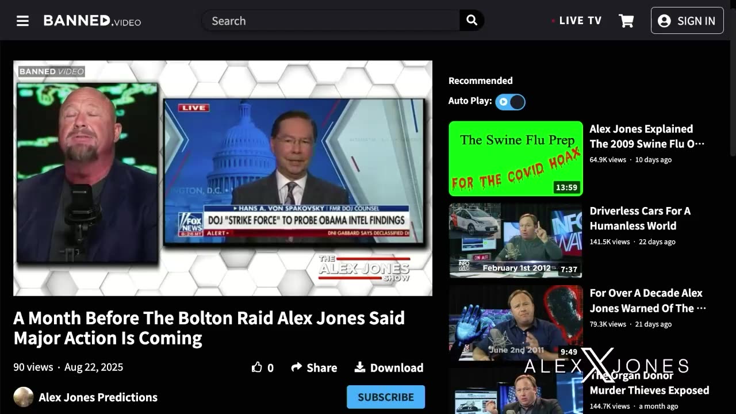Open the Alex Jones Predictions channel name

98,397
